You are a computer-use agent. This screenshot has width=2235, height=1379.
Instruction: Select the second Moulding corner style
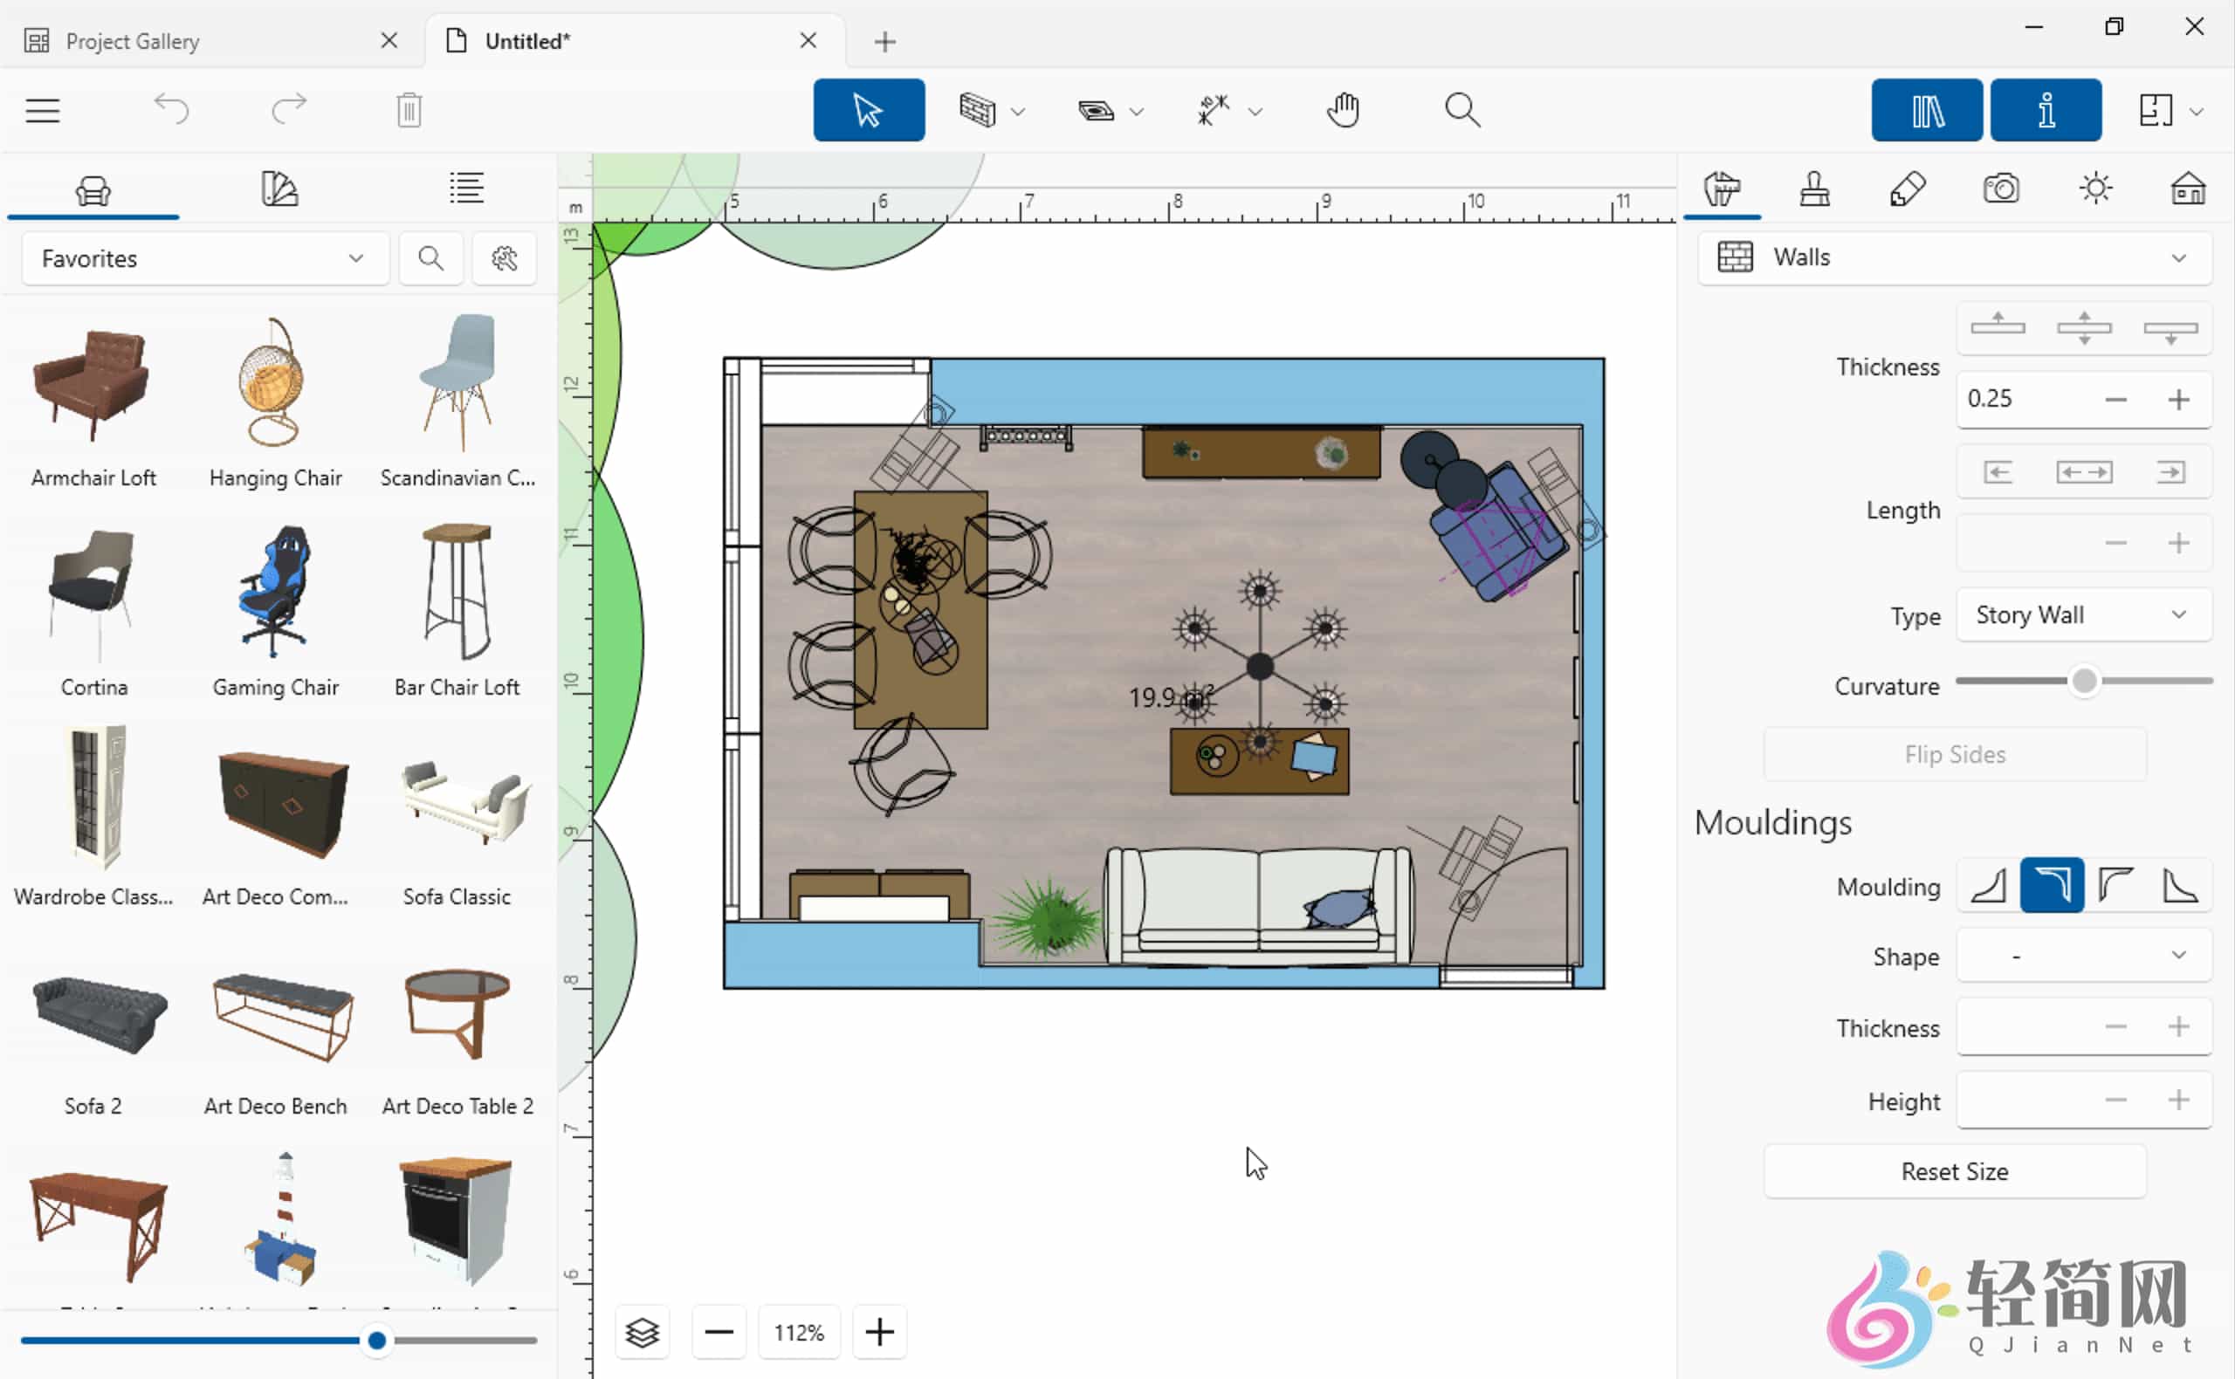point(2052,885)
